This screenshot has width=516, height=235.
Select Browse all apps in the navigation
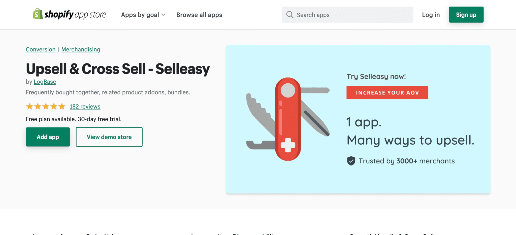click(x=199, y=15)
